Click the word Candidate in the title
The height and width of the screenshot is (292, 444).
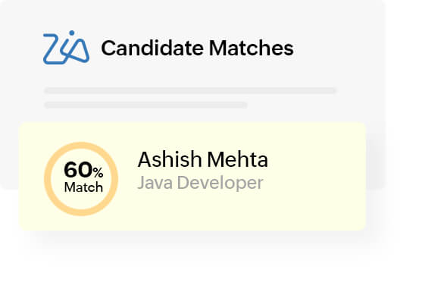(152, 48)
